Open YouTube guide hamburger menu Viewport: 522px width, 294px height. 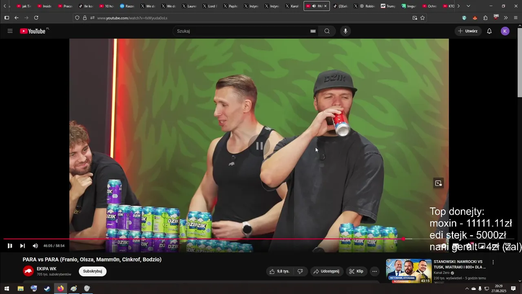(x=10, y=31)
